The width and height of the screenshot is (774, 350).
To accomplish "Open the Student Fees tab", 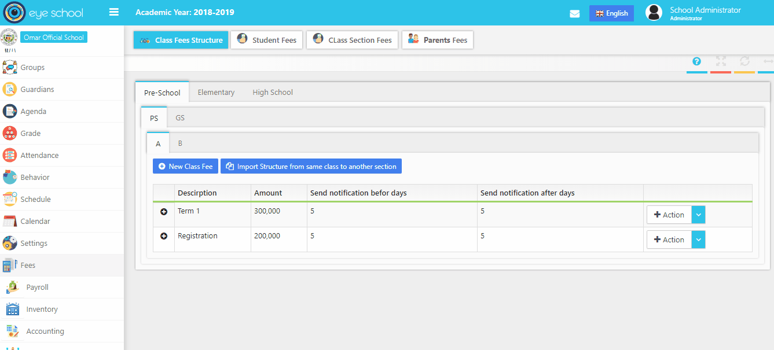I will click(x=266, y=40).
